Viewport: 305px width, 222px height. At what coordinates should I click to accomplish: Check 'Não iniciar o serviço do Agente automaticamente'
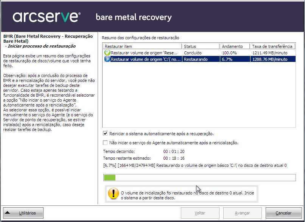tap(105, 143)
